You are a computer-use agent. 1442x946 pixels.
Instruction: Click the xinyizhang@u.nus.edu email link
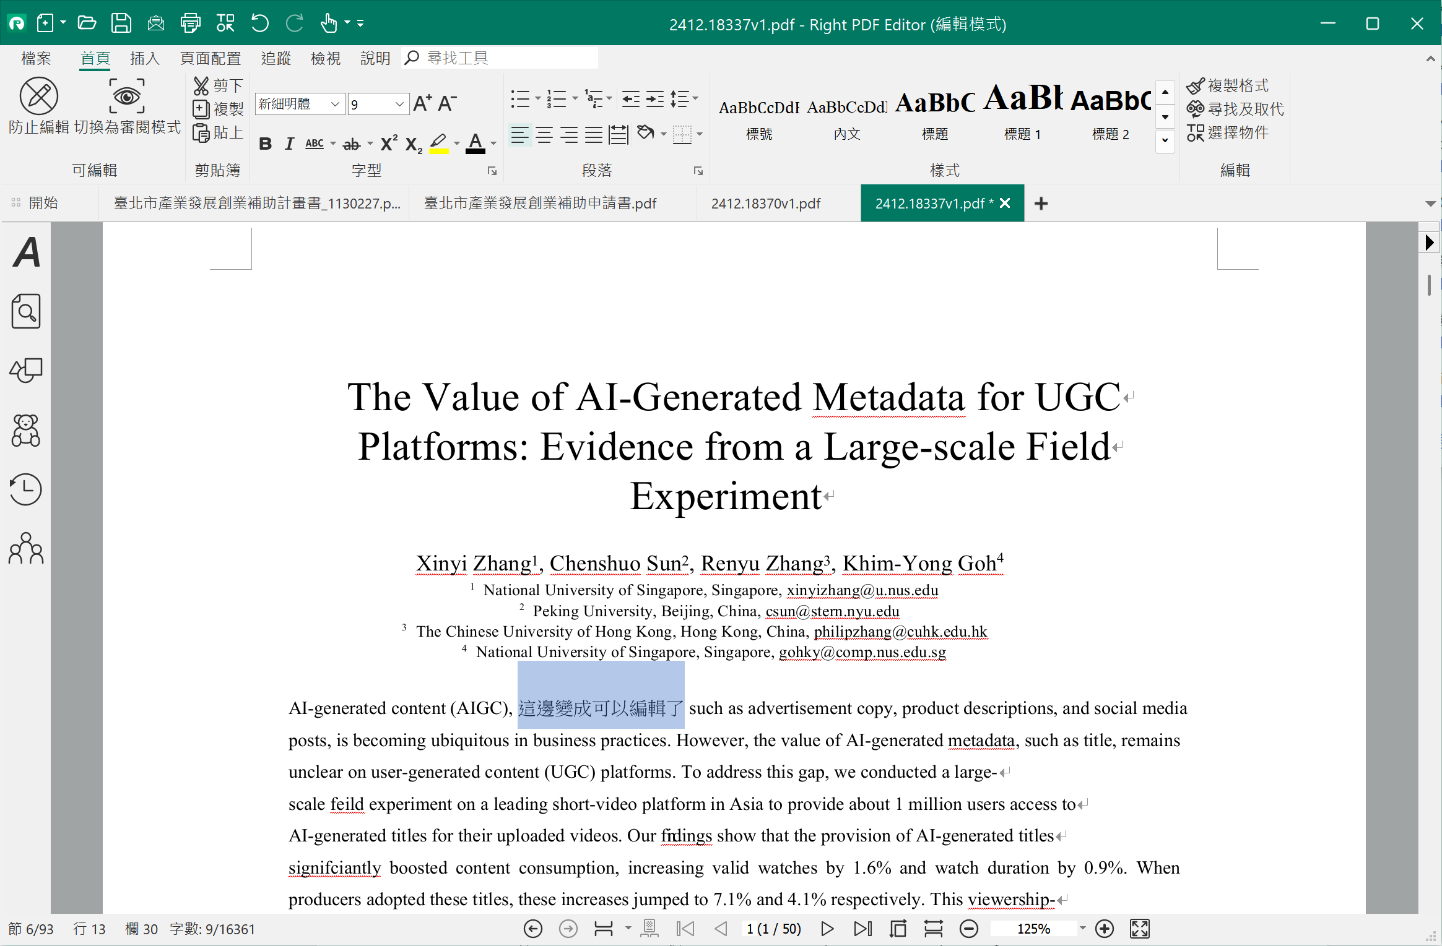click(x=862, y=590)
